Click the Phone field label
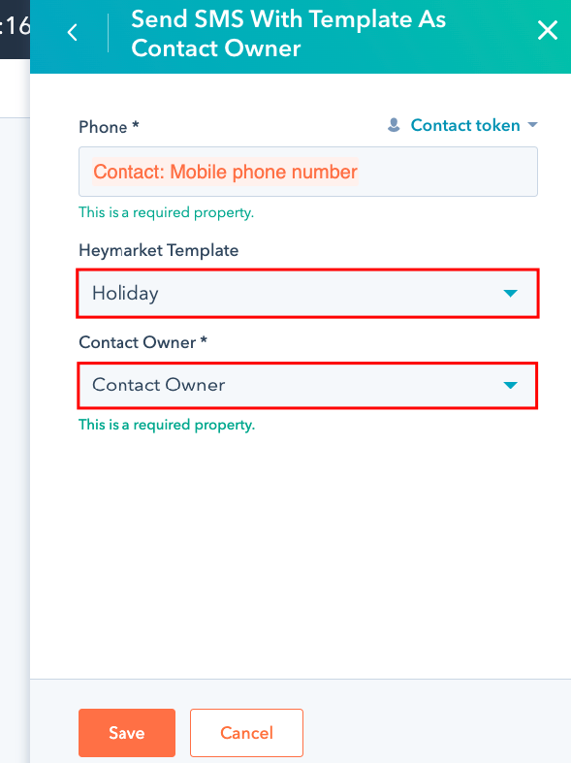This screenshot has width=571, height=763. click(x=109, y=127)
